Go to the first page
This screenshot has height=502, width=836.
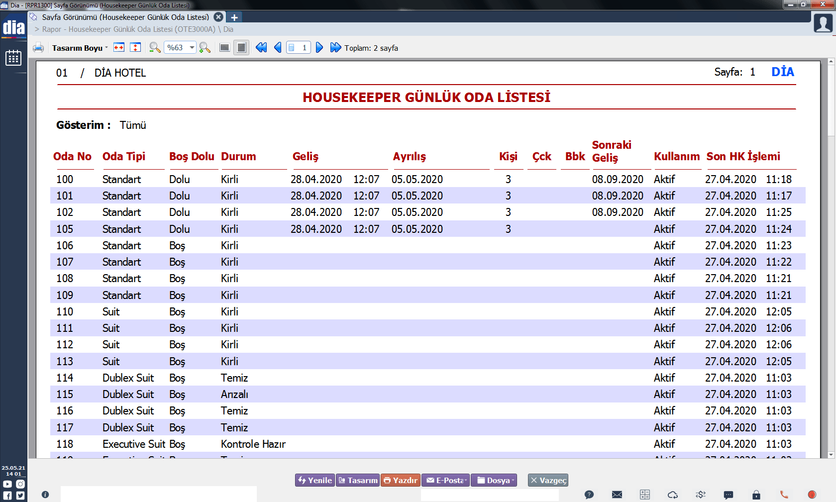tap(261, 48)
